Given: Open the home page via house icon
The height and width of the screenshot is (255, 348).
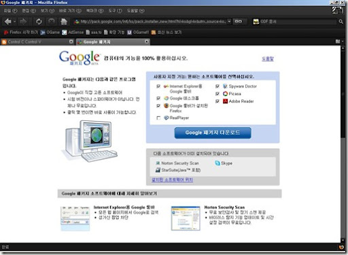Looking at the screenshot, I should tap(64, 22).
